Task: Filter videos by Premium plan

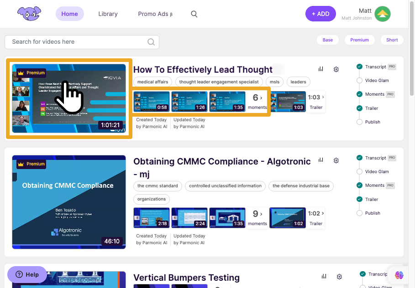Action: click(x=359, y=40)
